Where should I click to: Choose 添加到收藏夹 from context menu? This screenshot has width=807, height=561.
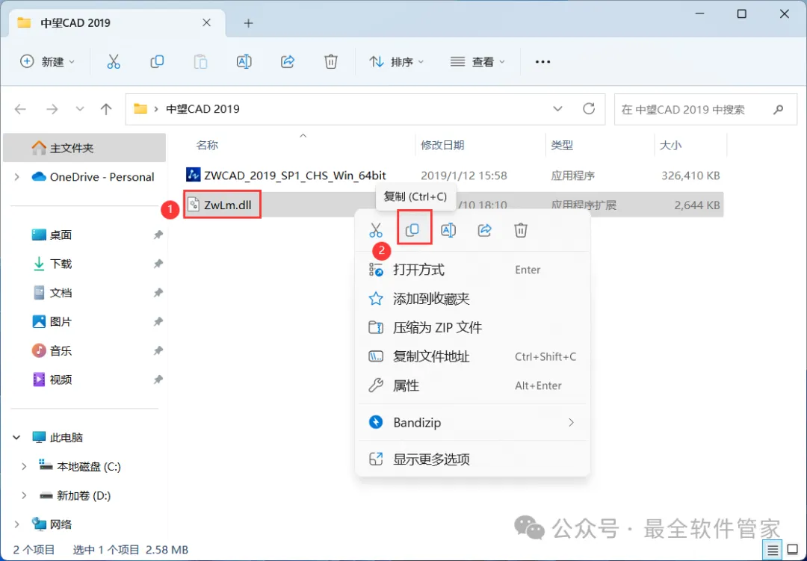(x=472, y=299)
